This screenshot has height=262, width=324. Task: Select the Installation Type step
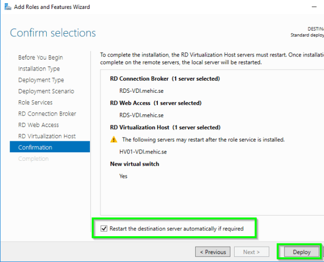pyautogui.click(x=39, y=69)
